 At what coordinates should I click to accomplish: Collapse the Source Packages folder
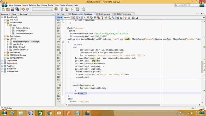(5, 23)
